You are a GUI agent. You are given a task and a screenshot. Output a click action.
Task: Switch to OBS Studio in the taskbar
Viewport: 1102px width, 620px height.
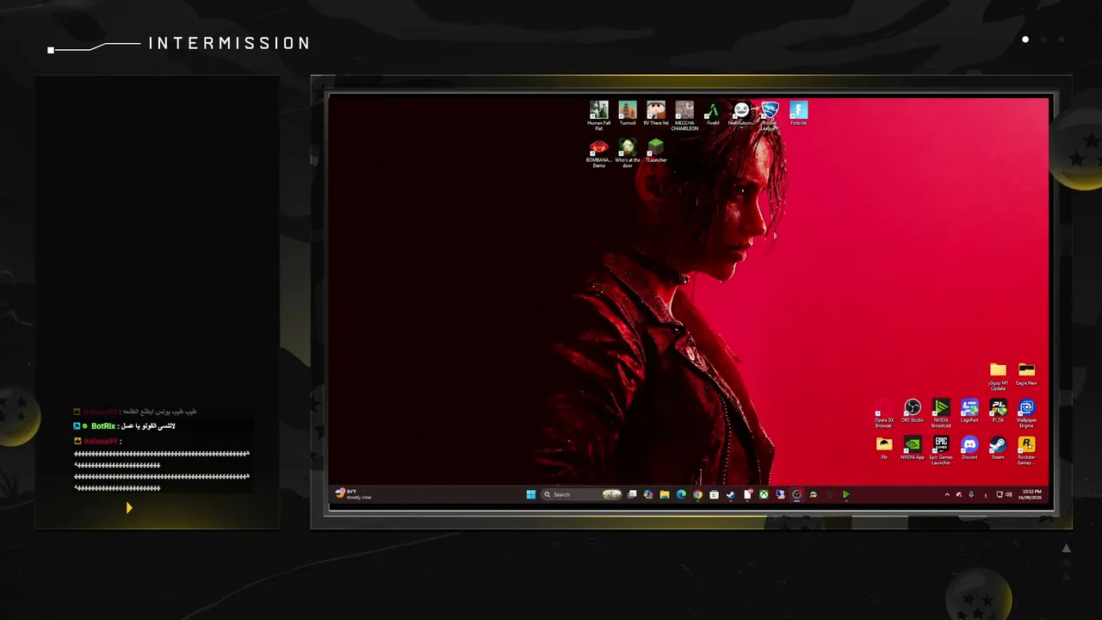point(796,494)
